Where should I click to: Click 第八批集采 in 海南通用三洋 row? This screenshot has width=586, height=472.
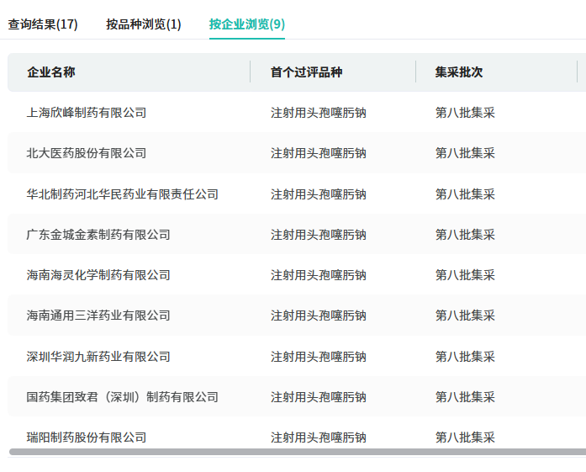click(x=465, y=316)
